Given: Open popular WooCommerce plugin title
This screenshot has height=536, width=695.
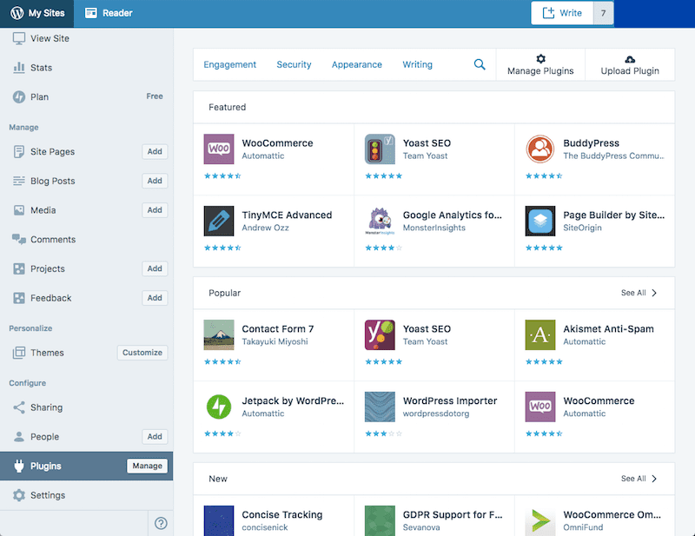Looking at the screenshot, I should 599,400.
